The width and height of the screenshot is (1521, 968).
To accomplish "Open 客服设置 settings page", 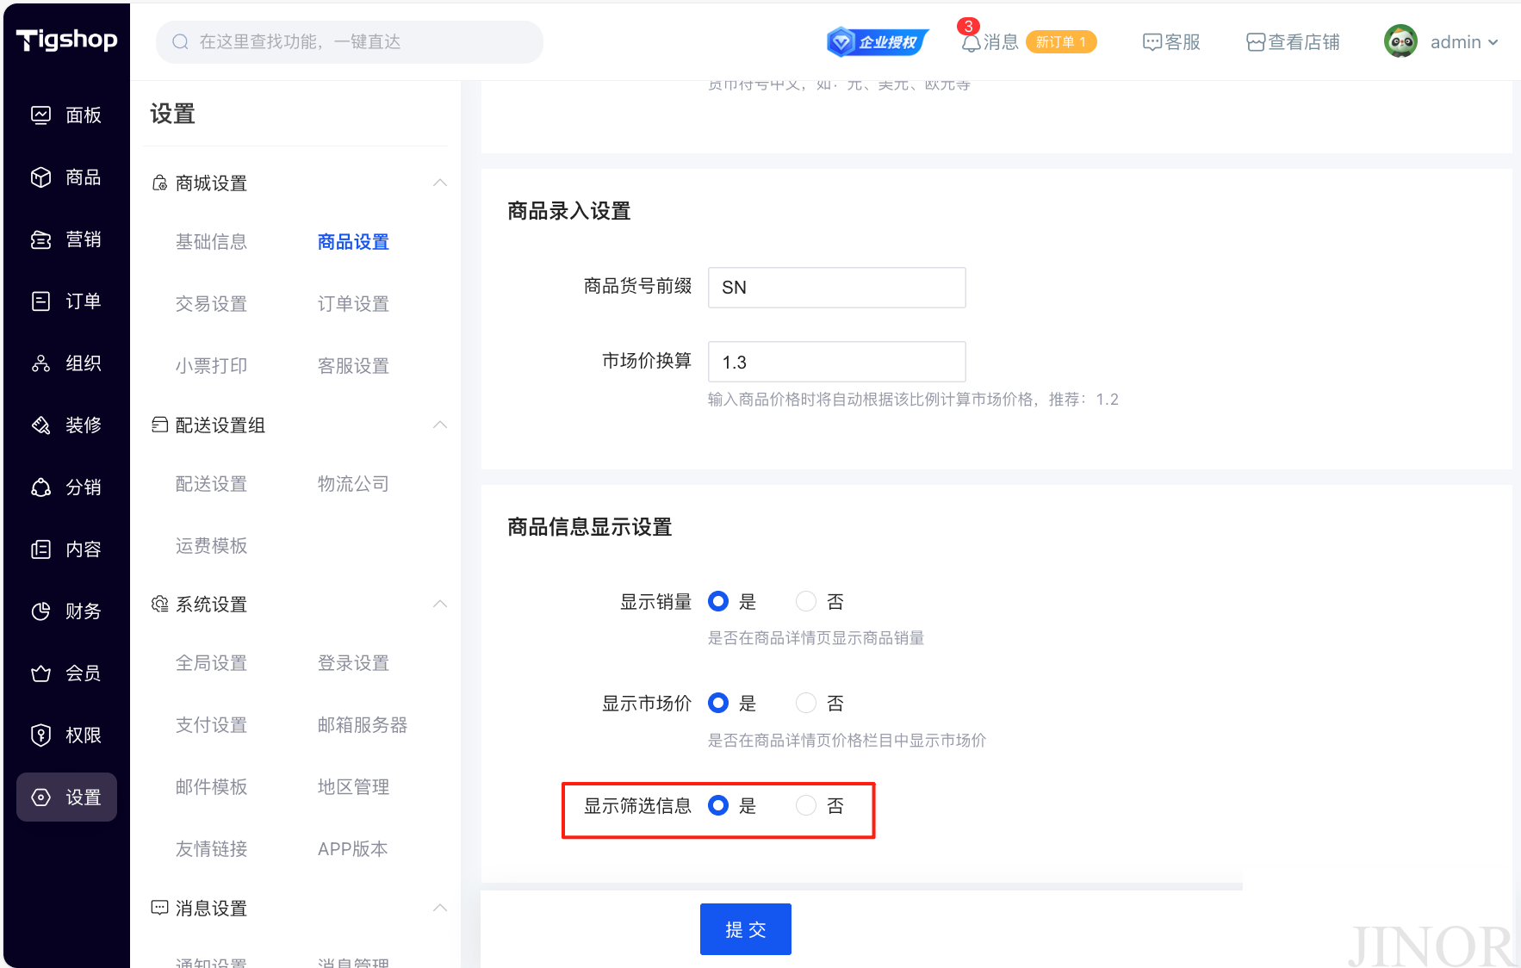I will pyautogui.click(x=353, y=366).
